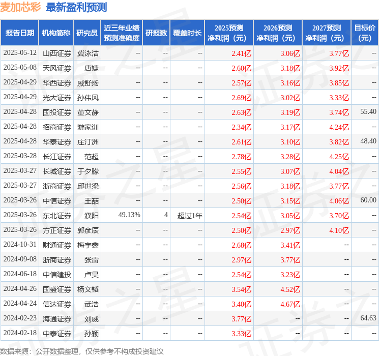Select the 光大证券 cell
The width and height of the screenshot is (379, 356).
point(57,98)
